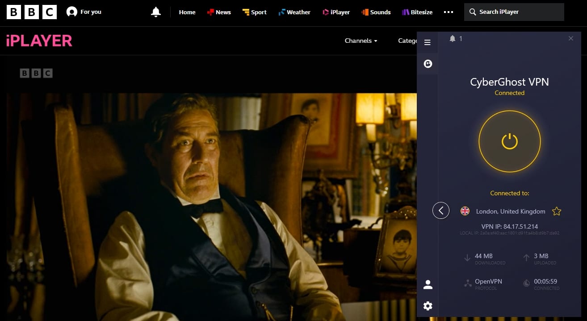Viewport: 587px width, 321px height.
Task: Go to BBC Home
Action: [187, 12]
